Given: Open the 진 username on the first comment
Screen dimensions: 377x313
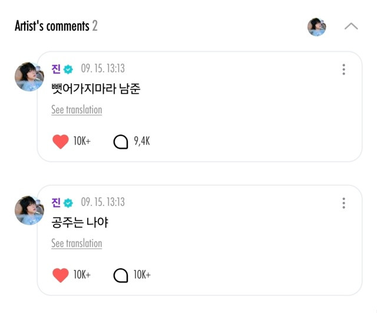Looking at the screenshot, I should 56,69.
